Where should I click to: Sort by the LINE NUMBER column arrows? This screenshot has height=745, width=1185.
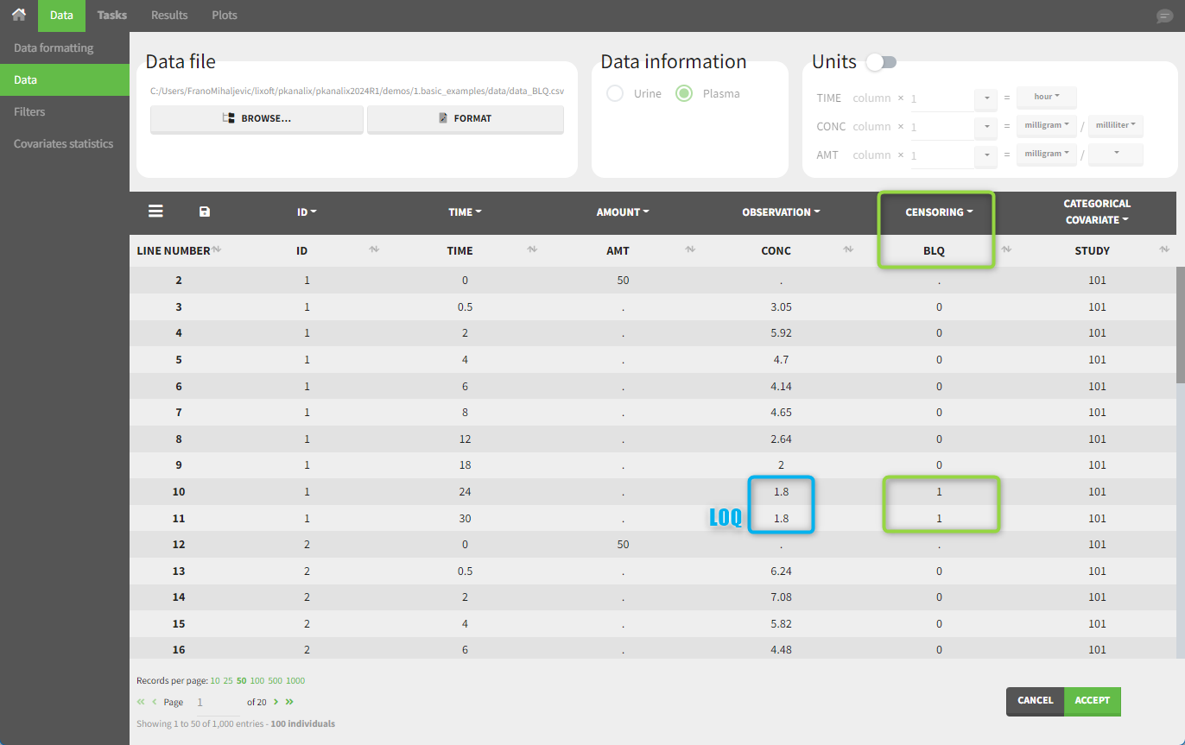pyautogui.click(x=217, y=250)
